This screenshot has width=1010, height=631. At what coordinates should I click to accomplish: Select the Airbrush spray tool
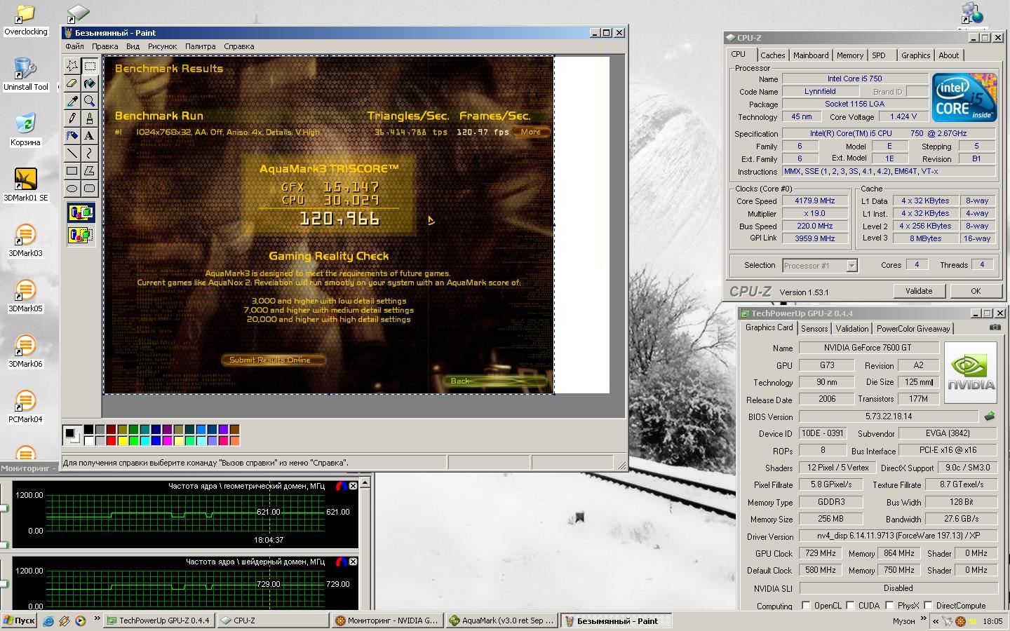72,135
